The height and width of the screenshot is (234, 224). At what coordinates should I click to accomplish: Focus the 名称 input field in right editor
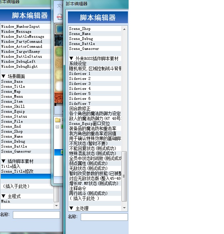(104, 217)
